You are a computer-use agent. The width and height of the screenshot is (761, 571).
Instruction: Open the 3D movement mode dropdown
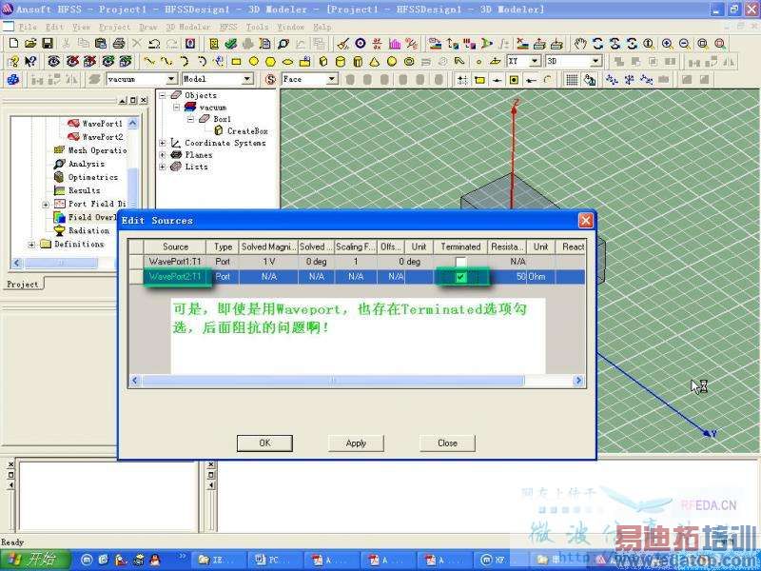tap(595, 61)
